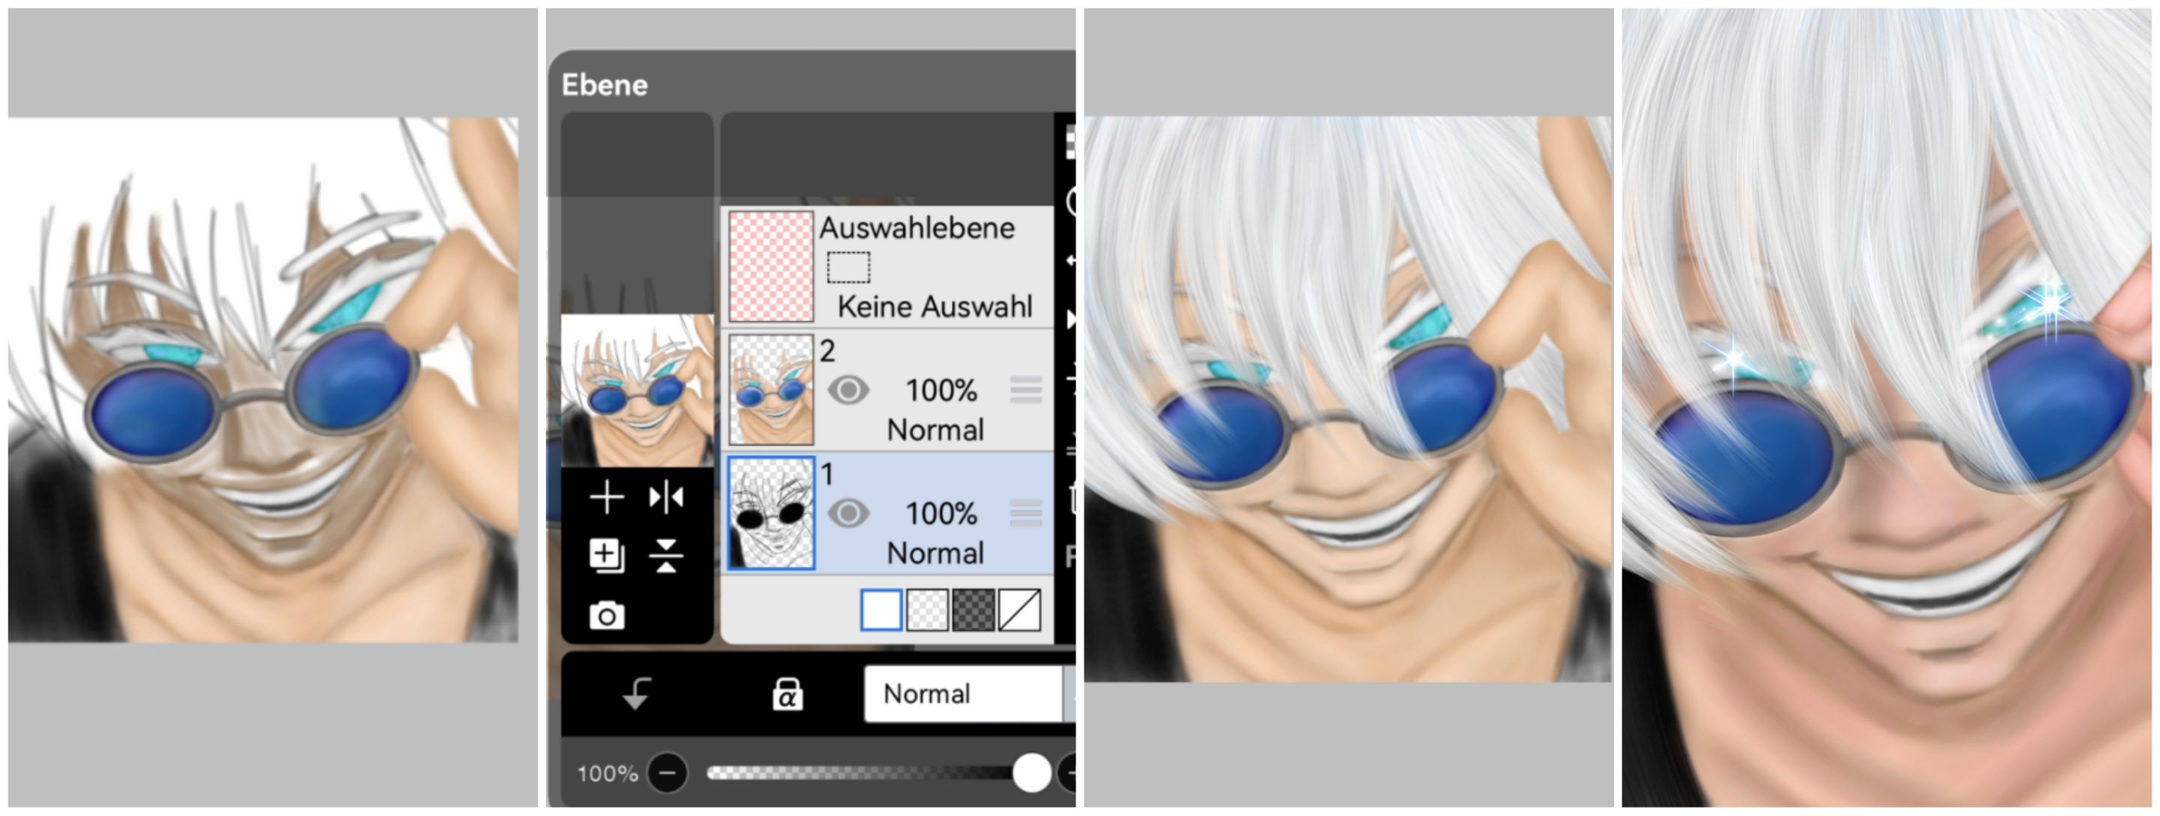Choose the white background swatch

pyautogui.click(x=881, y=610)
